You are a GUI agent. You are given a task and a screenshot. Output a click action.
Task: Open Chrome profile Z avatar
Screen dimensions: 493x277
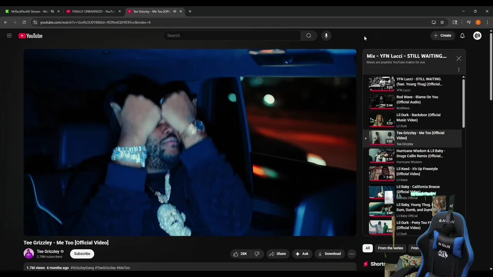[478, 22]
